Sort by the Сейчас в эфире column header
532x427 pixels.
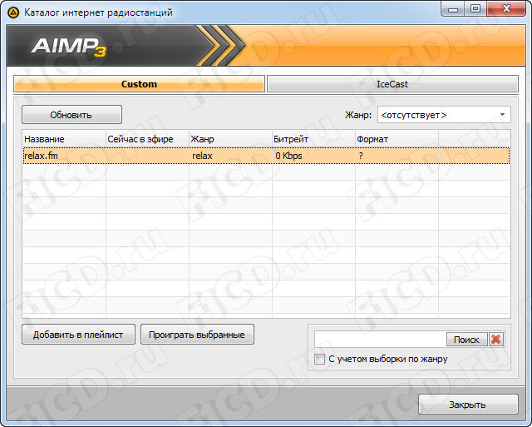click(148, 139)
